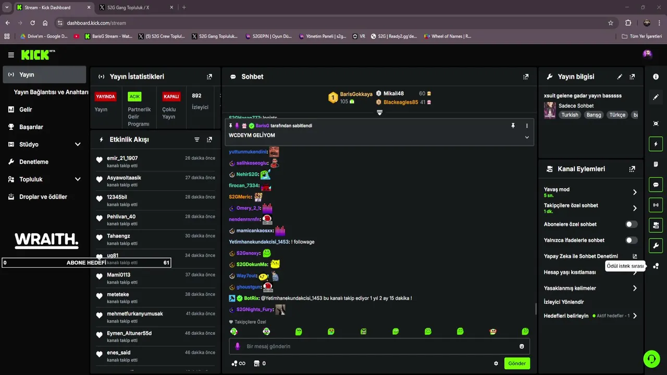Open the Yavaş mod settings arrow
Screen dimensions: 667x375
tap(635, 192)
